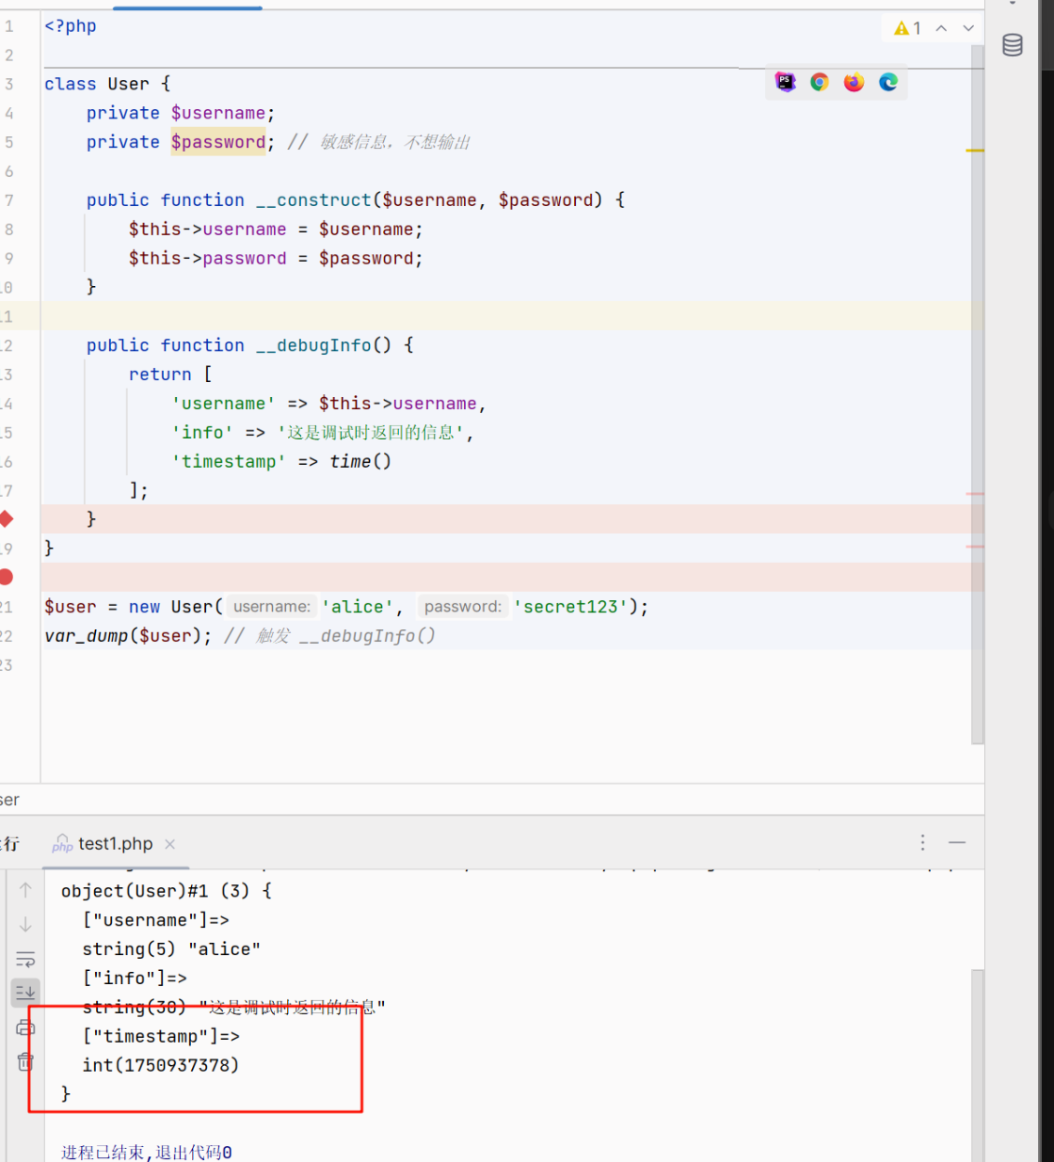Image resolution: width=1054 pixels, height=1162 pixels.
Task: Open file in PhpStorm built-in preview icon
Action: pos(785,82)
